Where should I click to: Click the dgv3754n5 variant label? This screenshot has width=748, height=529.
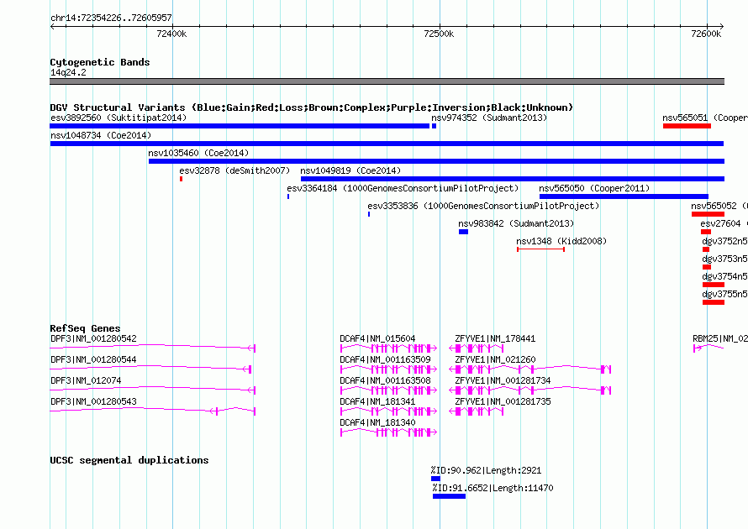(724, 276)
